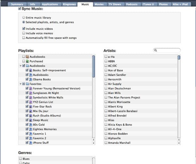
Task: Click the Favemix 2 playlist icon
Action: [x=31, y=138]
